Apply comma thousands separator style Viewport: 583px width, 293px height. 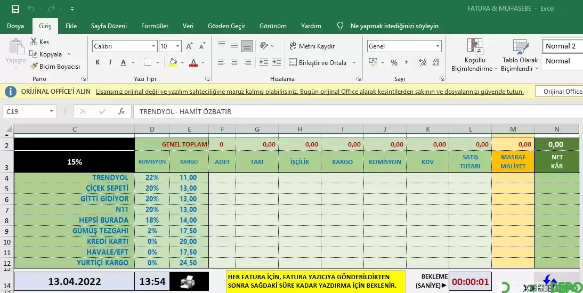[407, 62]
